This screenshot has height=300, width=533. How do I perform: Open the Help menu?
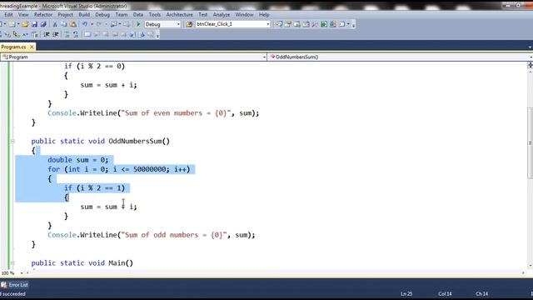pos(264,15)
